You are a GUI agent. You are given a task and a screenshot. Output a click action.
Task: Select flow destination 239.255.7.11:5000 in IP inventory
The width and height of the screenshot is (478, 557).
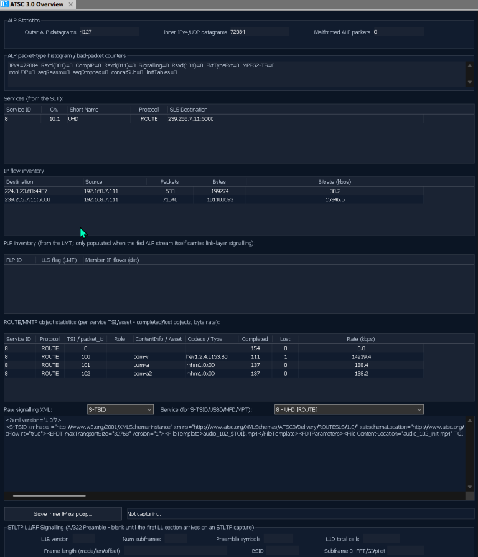tap(27, 199)
